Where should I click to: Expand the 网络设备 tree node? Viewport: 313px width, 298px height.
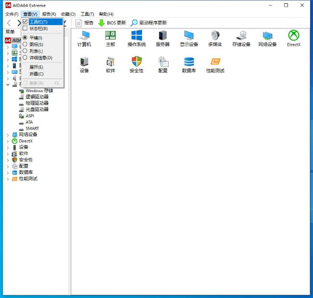(x=8, y=135)
